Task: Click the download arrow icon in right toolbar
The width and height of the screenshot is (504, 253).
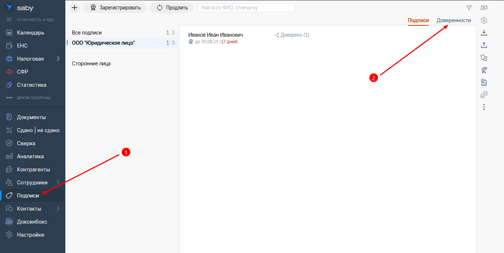Action: [x=484, y=33]
